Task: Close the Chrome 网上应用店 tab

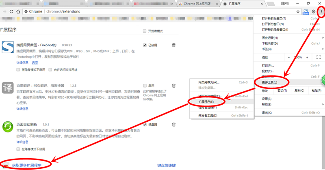Action: coord(217,4)
